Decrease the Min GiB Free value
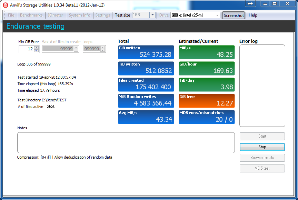 pos(37,51)
